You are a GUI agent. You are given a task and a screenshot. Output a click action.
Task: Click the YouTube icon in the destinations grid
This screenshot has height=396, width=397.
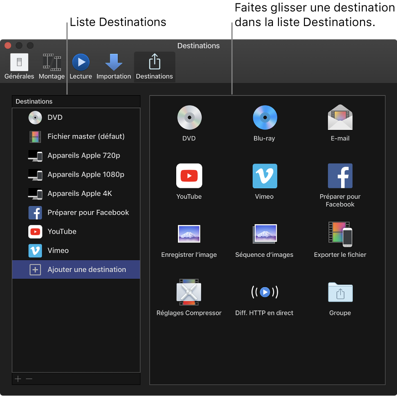[189, 176]
